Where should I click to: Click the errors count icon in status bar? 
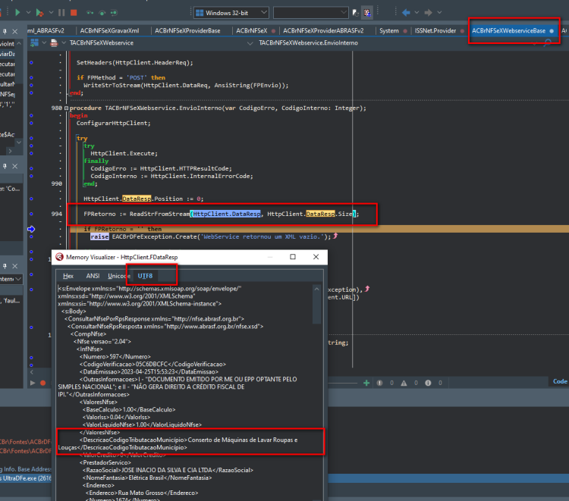379,383
